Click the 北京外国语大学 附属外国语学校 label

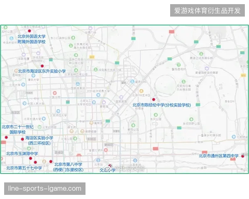pyautogui.click(x=32, y=39)
